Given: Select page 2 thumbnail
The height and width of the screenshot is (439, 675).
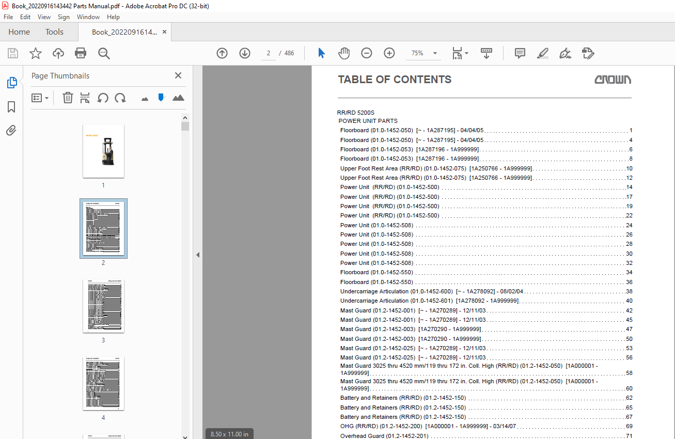Looking at the screenshot, I should click(103, 228).
